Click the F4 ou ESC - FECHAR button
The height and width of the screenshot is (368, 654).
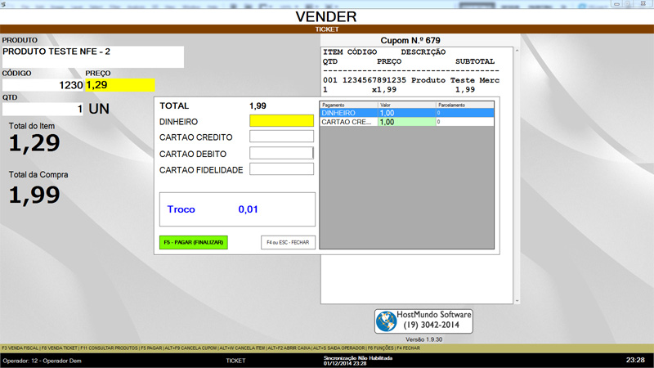(288, 242)
